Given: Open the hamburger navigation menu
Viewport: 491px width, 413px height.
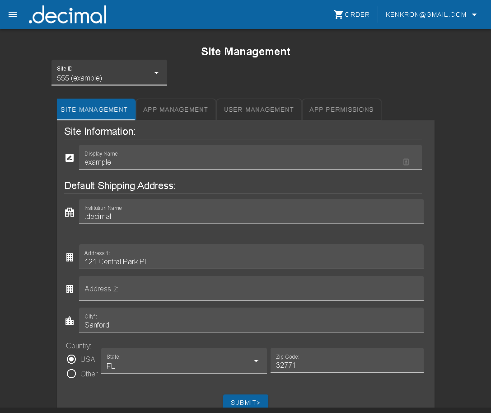Looking at the screenshot, I should [13, 14].
